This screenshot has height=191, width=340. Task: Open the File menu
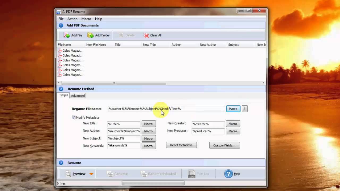(x=61, y=19)
